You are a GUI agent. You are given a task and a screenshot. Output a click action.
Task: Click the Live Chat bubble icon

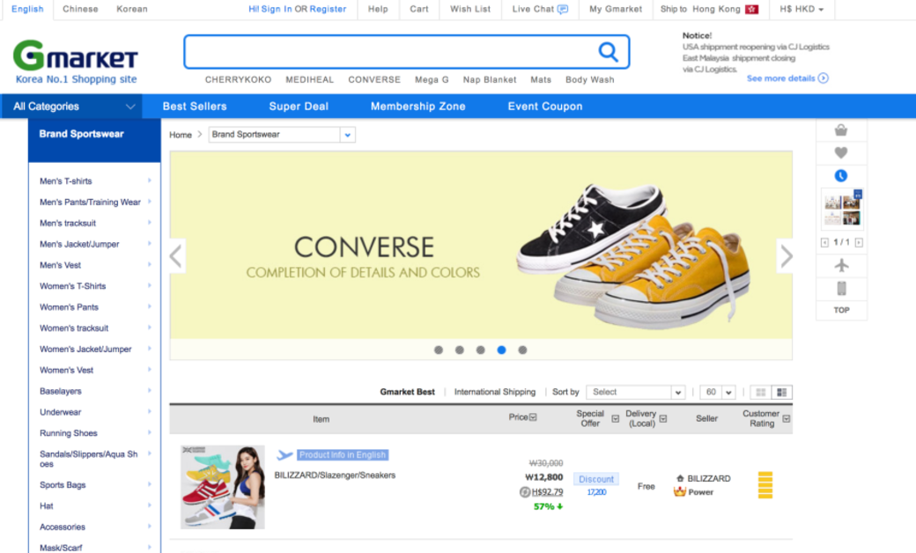coord(563,10)
